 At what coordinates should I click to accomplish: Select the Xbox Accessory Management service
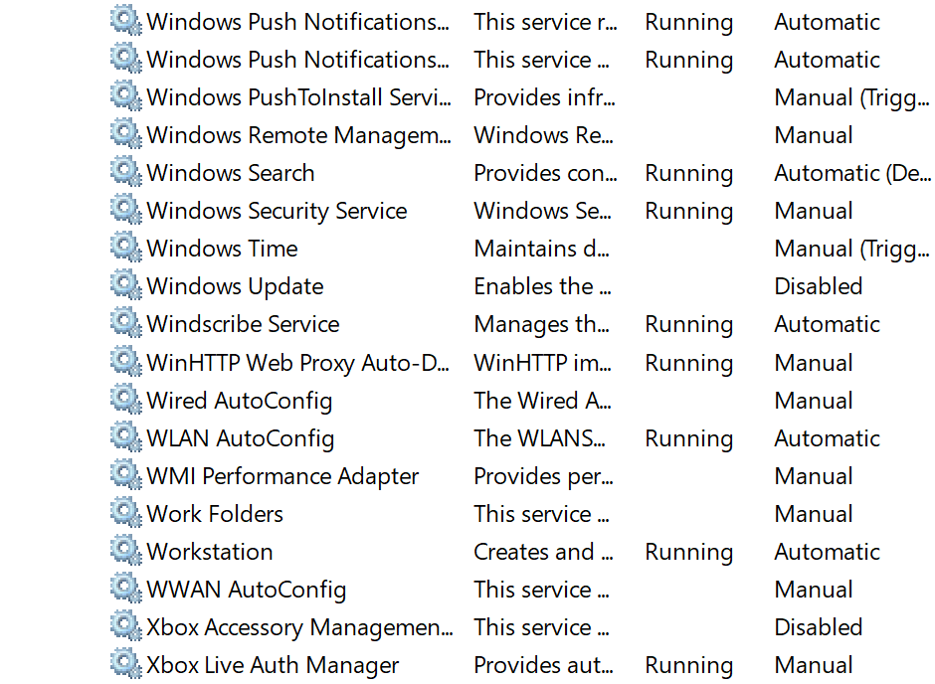click(300, 628)
